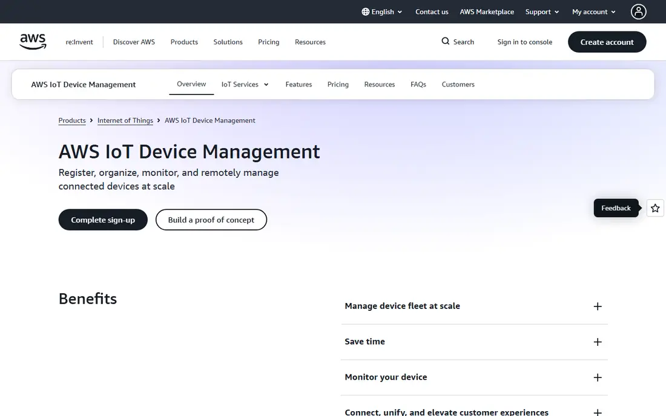
Task: Expand Monitor your device section
Action: pos(474,377)
